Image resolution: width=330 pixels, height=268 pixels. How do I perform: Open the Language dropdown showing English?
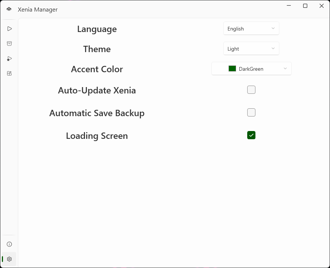pos(251,28)
